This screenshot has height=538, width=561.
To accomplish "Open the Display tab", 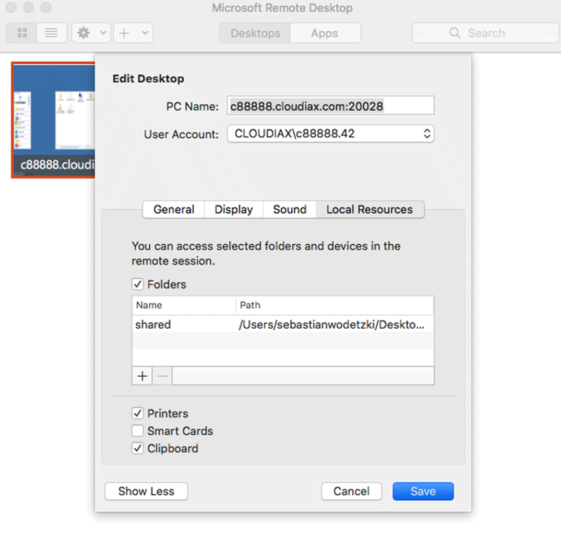I will pos(234,209).
